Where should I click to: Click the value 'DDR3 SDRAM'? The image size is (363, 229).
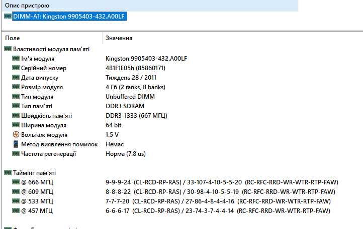(x=125, y=106)
